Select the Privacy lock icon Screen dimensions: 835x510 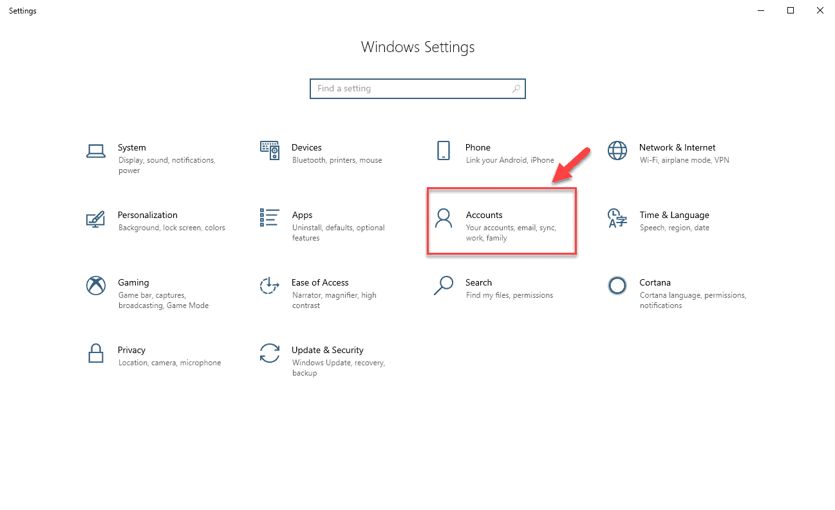coord(96,353)
